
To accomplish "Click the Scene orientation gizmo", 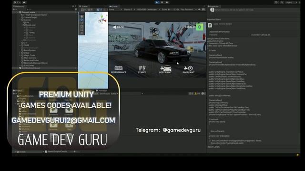I will (x=102, y=20).
